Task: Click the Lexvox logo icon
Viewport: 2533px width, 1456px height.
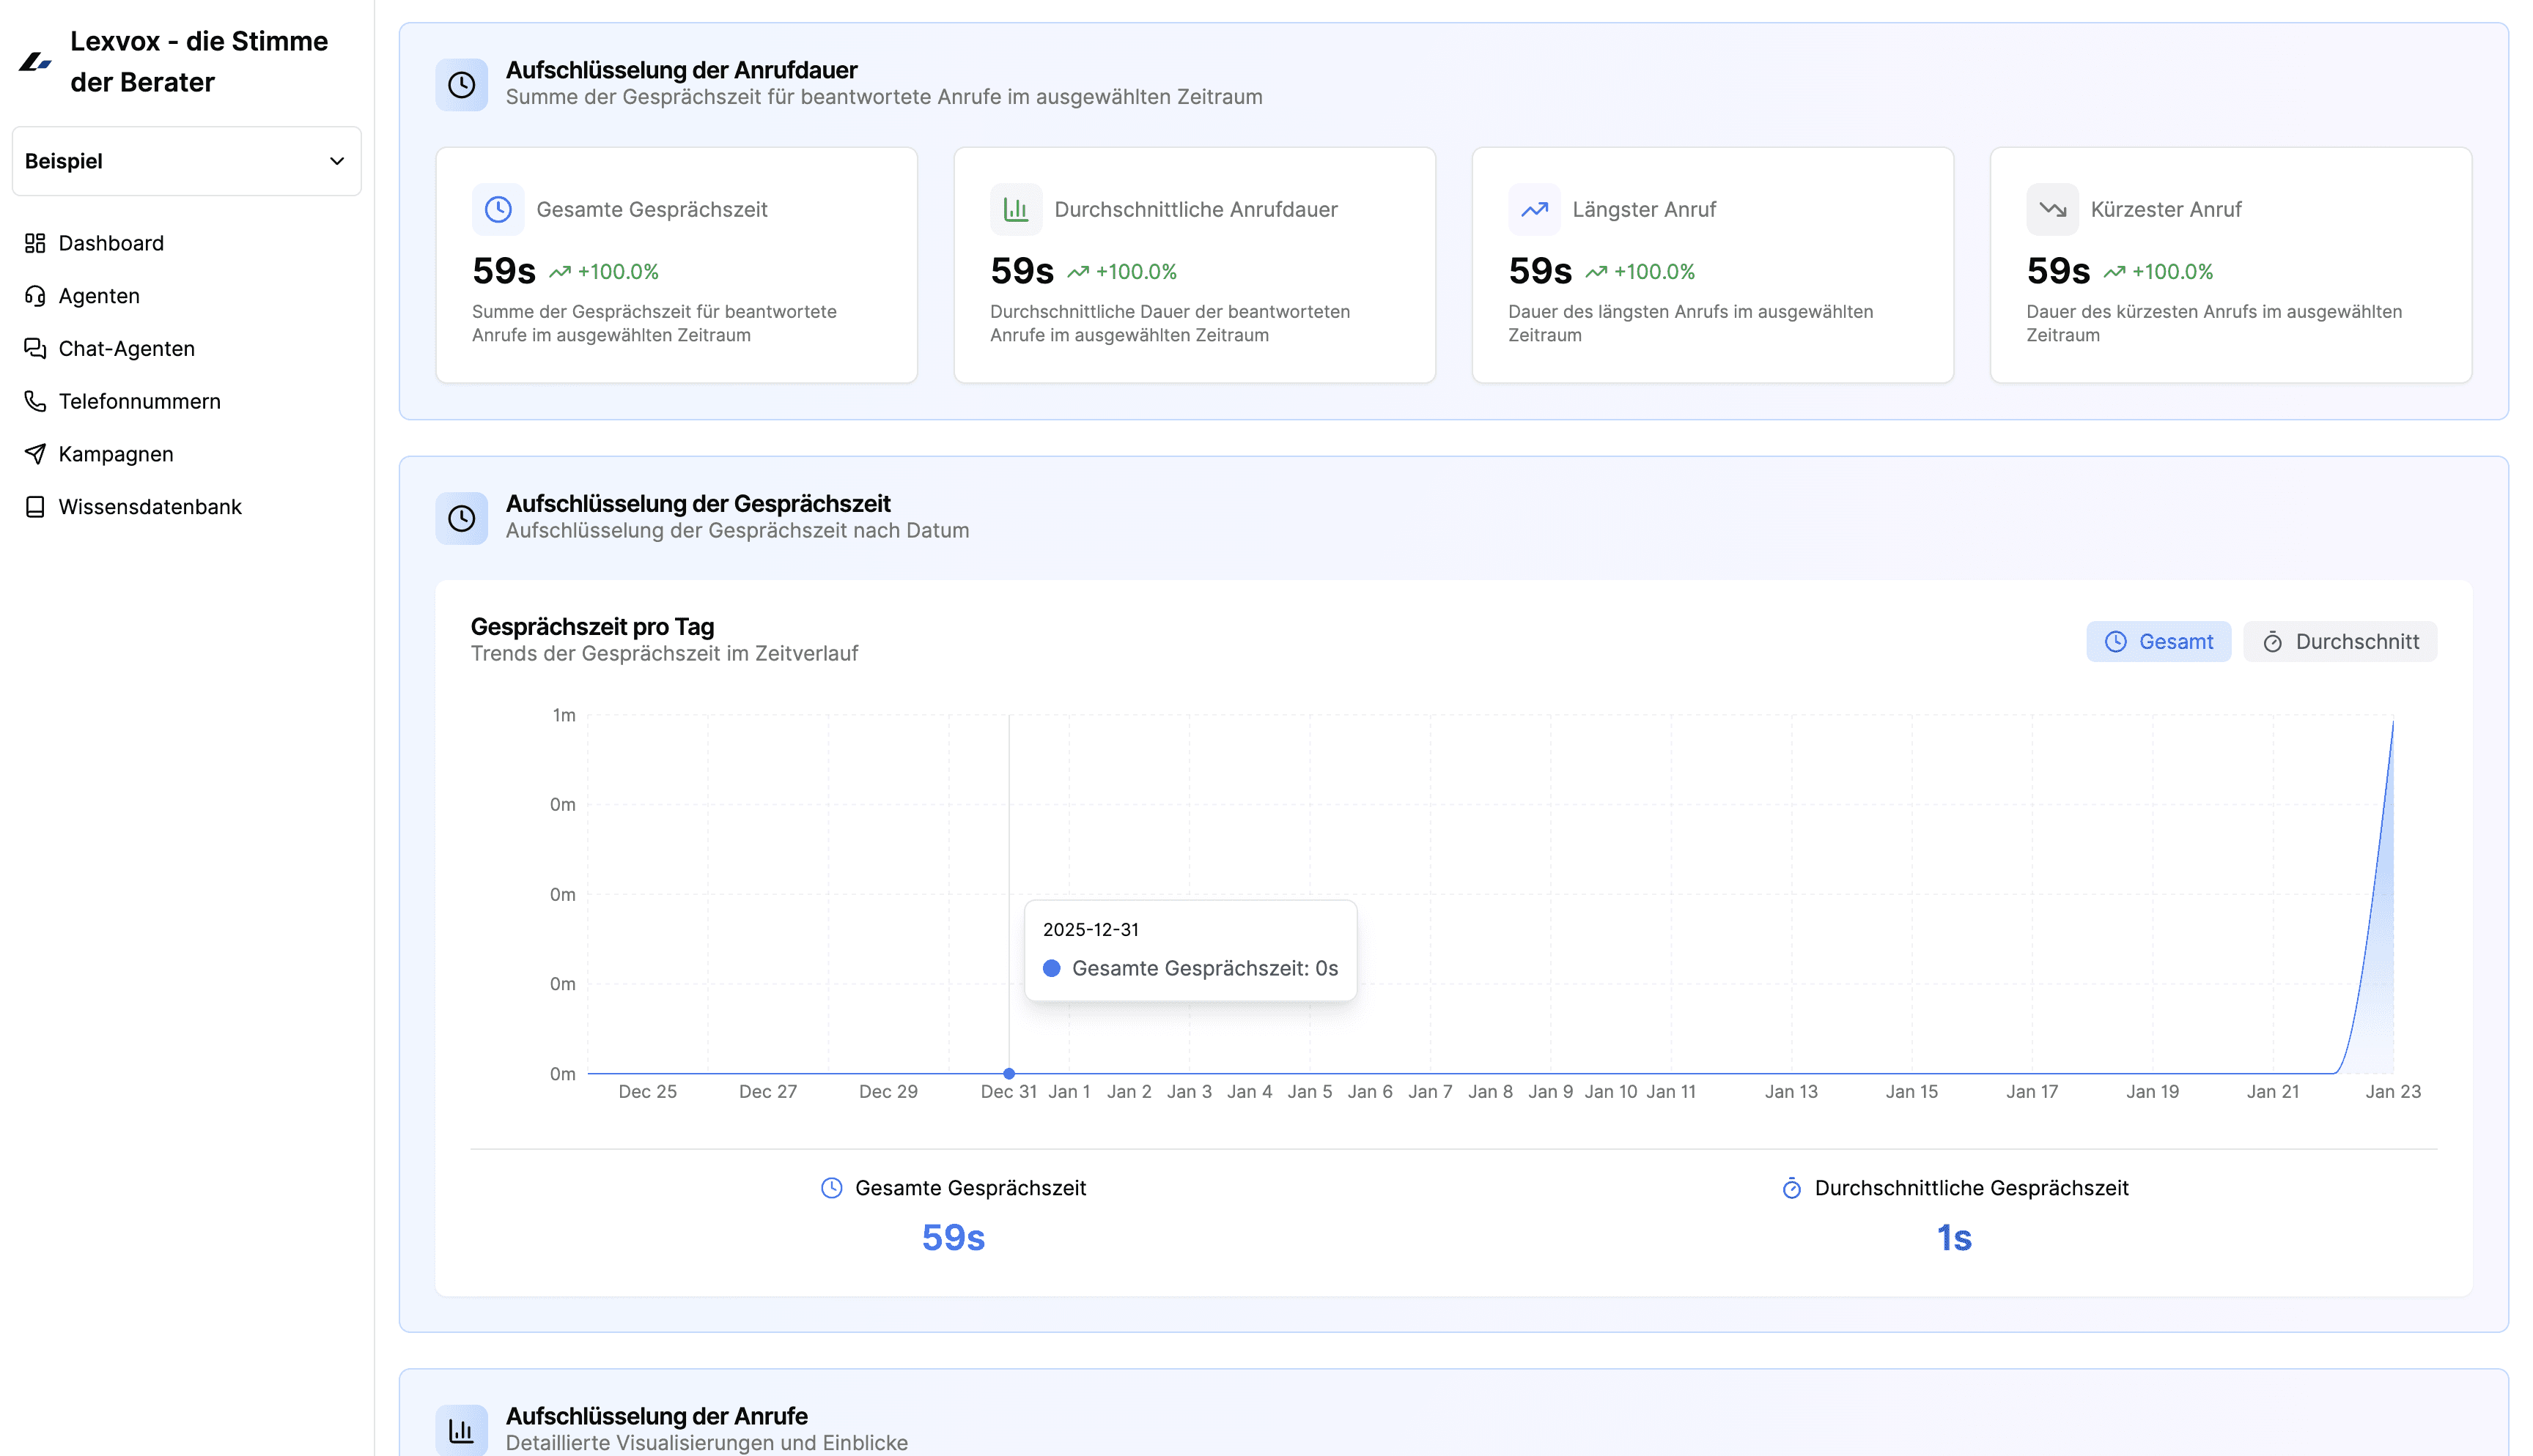Action: tap(36, 62)
